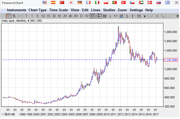The height and width of the screenshot is (119, 180).
Task: Choose the German flag language
Action: coord(79,2)
